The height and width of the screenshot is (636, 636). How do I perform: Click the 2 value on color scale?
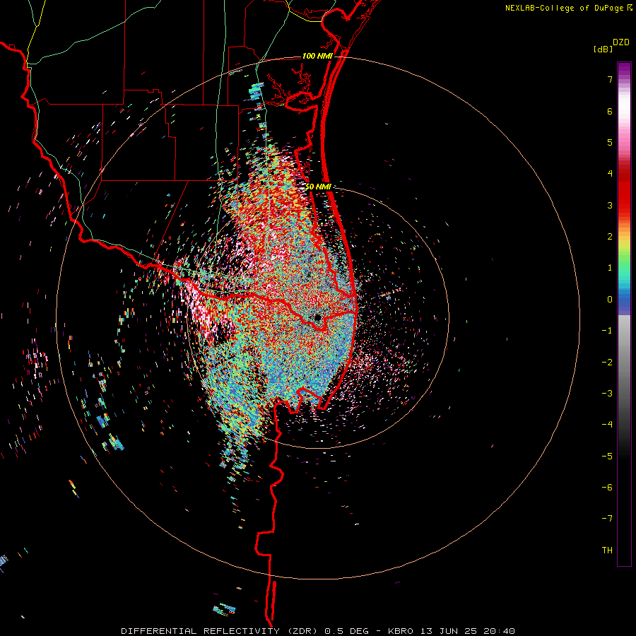[610, 237]
